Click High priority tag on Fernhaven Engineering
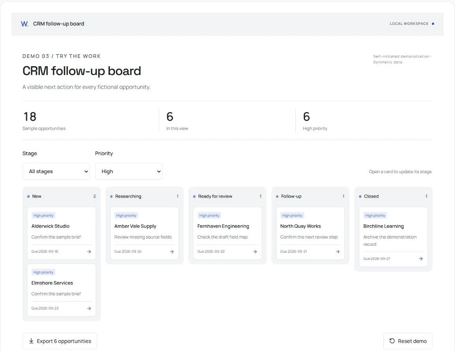The width and height of the screenshot is (455, 351). point(209,215)
